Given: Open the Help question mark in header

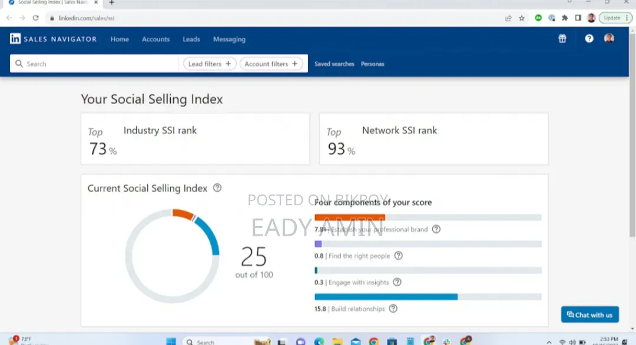Looking at the screenshot, I should pos(589,38).
